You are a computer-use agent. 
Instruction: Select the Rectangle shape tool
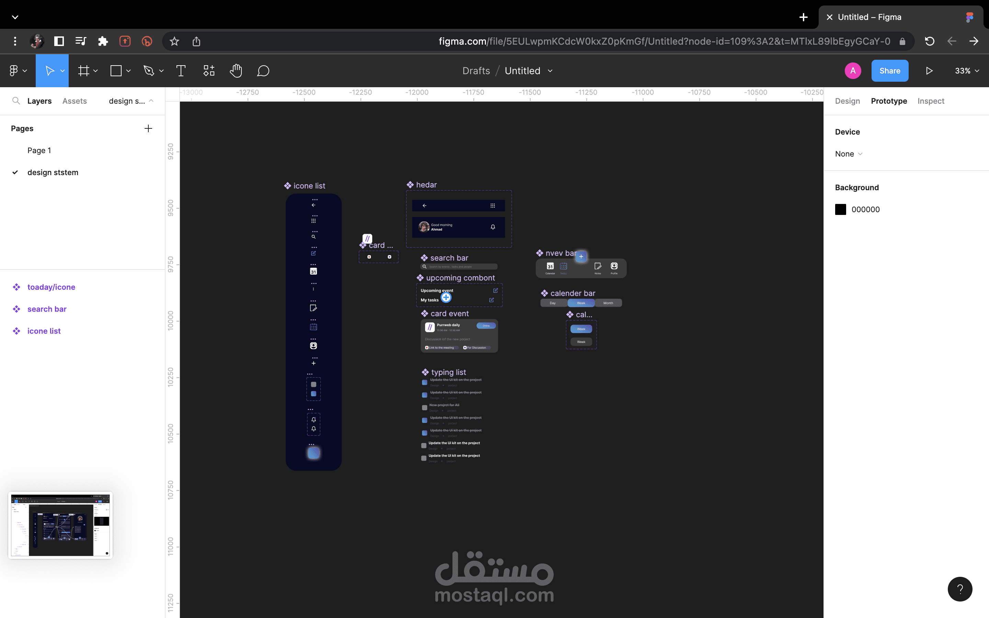(116, 71)
